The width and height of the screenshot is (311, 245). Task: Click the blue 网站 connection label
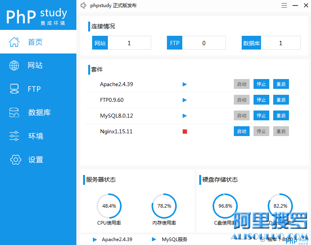[x=100, y=43]
